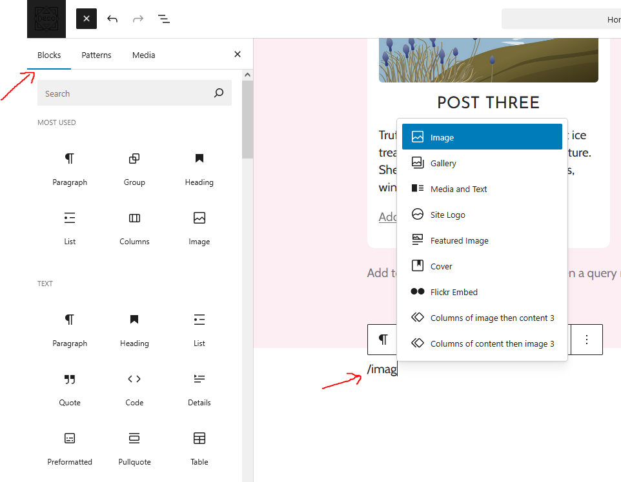Add a Quote block

pyautogui.click(x=70, y=389)
